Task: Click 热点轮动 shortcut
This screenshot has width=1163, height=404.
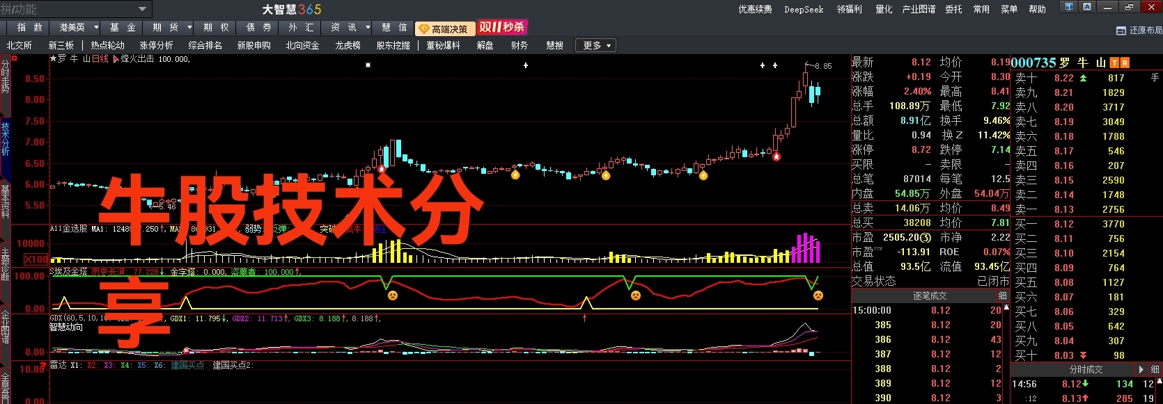Action: tap(108, 45)
